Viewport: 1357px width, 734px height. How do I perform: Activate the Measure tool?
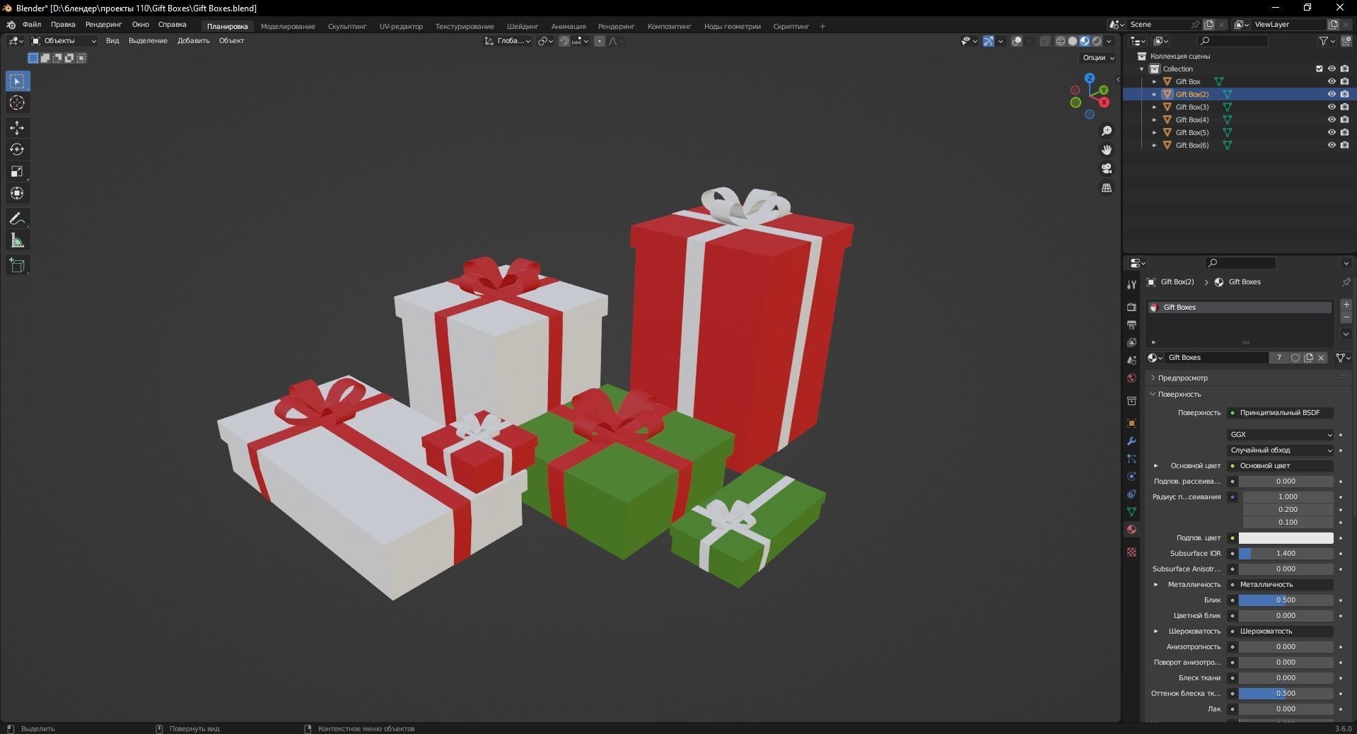coord(17,240)
